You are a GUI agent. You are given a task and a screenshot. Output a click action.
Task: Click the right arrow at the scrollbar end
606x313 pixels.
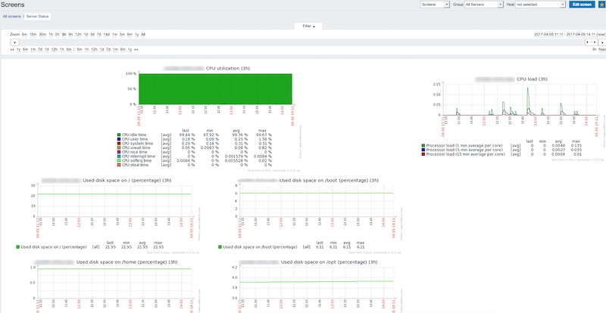tap(601, 42)
